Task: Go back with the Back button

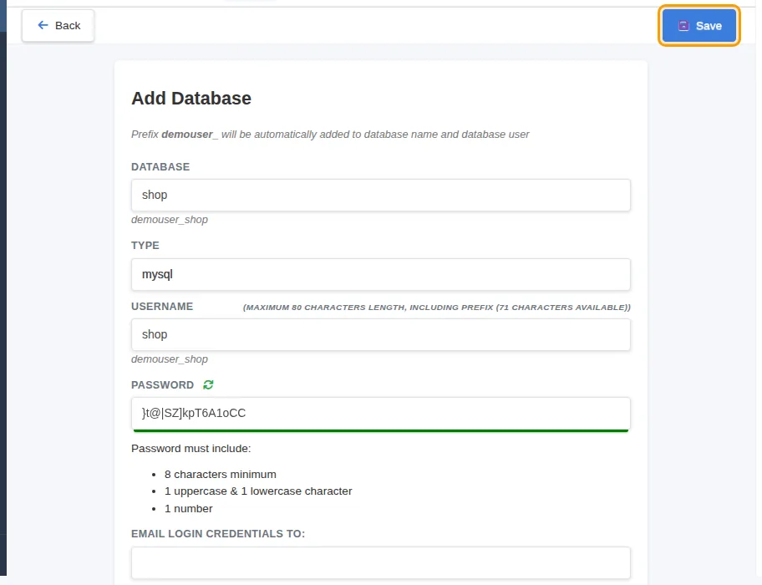Action: pos(58,25)
